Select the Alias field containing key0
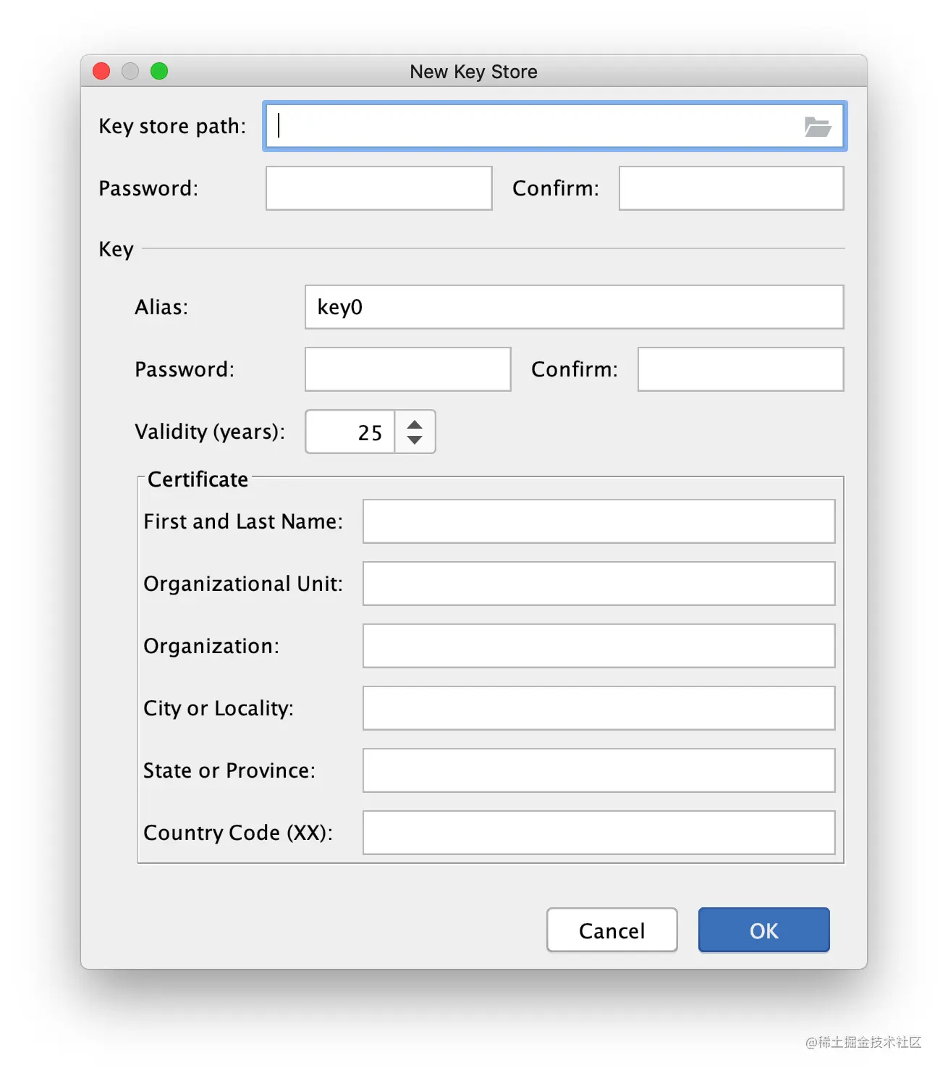948x1076 pixels. [x=574, y=307]
